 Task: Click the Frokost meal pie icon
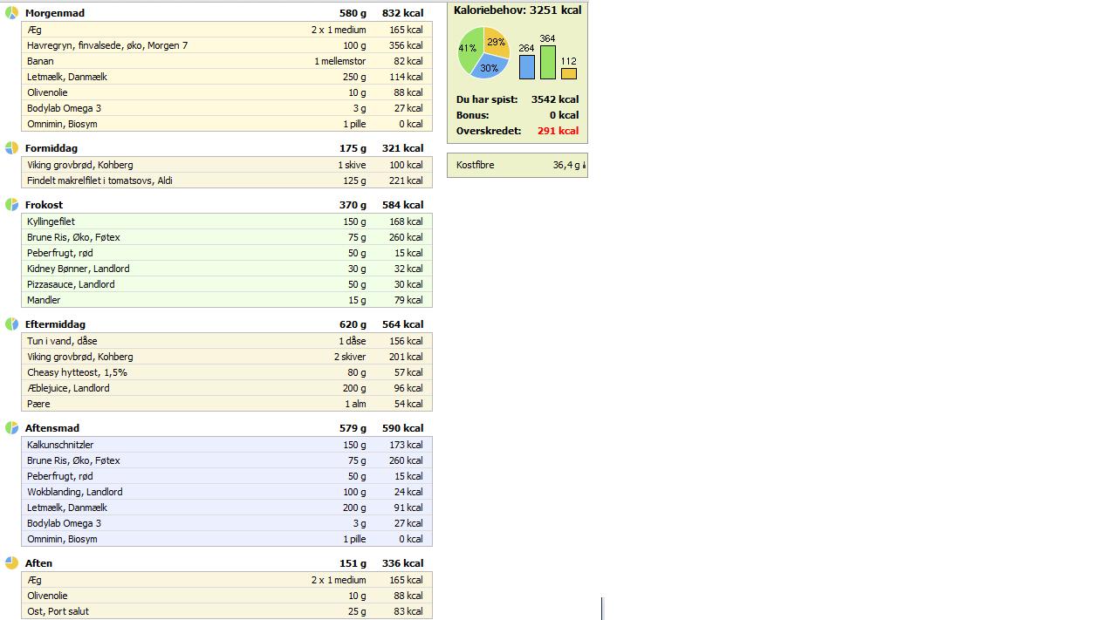[11, 205]
